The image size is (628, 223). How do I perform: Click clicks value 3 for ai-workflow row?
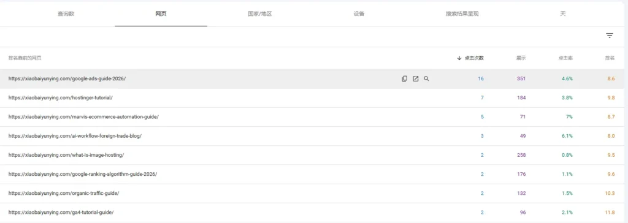[482, 136]
